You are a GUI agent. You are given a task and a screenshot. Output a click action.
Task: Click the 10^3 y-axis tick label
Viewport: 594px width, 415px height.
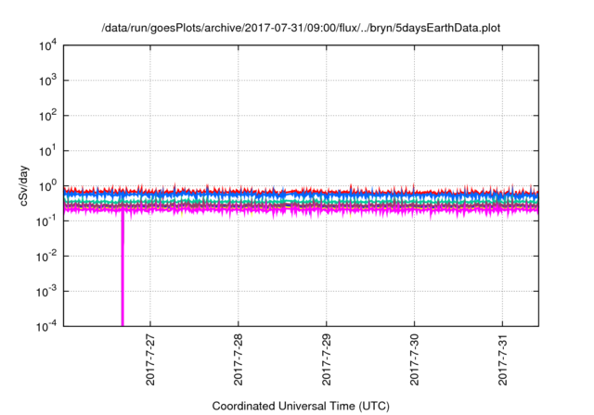[48, 81]
